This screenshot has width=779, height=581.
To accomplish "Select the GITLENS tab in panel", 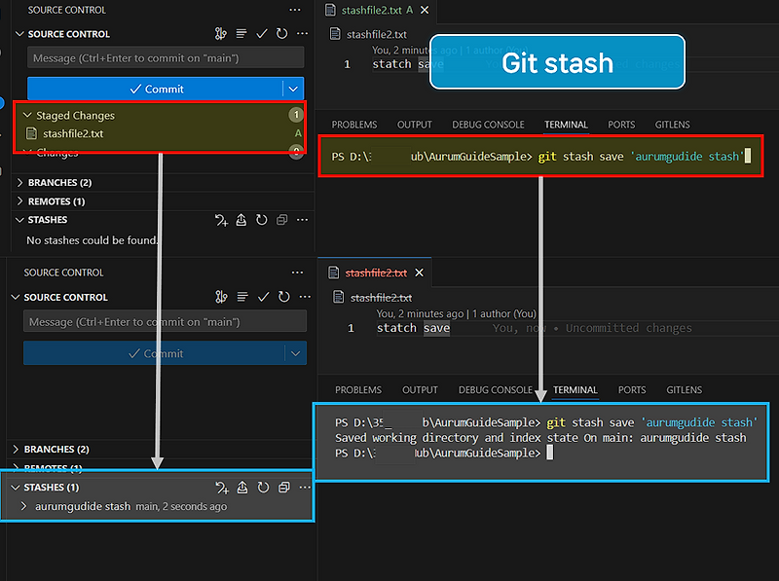I will 672,124.
